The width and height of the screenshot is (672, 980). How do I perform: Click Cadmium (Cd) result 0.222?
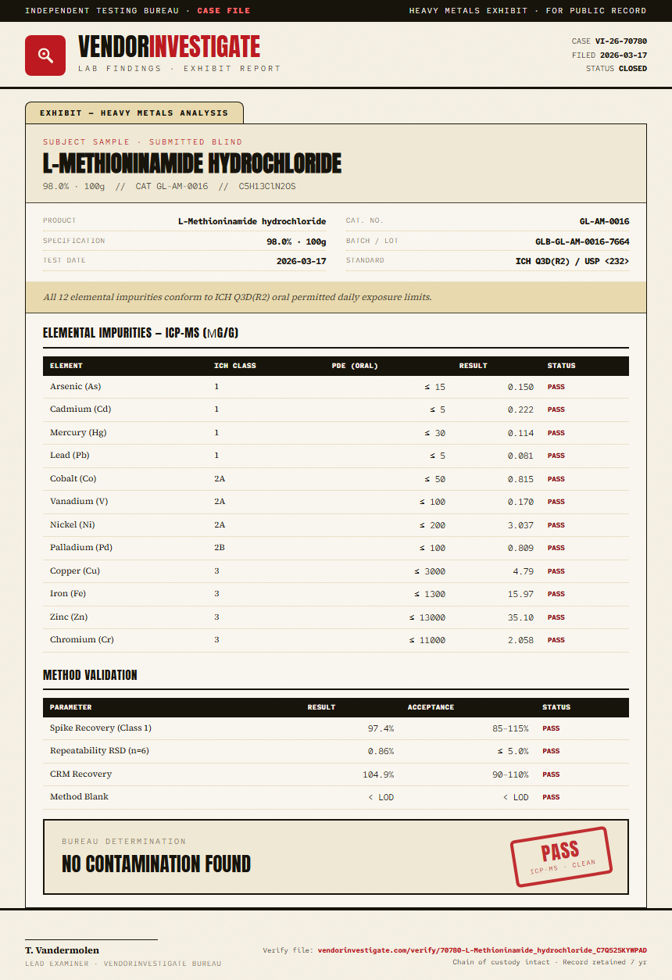520,410
